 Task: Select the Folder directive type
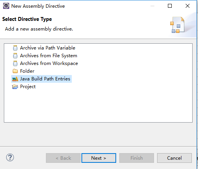click(x=27, y=71)
